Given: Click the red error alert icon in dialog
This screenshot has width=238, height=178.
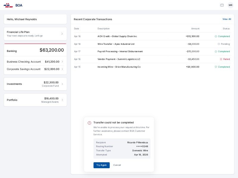Looking at the screenshot, I should 89,123.
